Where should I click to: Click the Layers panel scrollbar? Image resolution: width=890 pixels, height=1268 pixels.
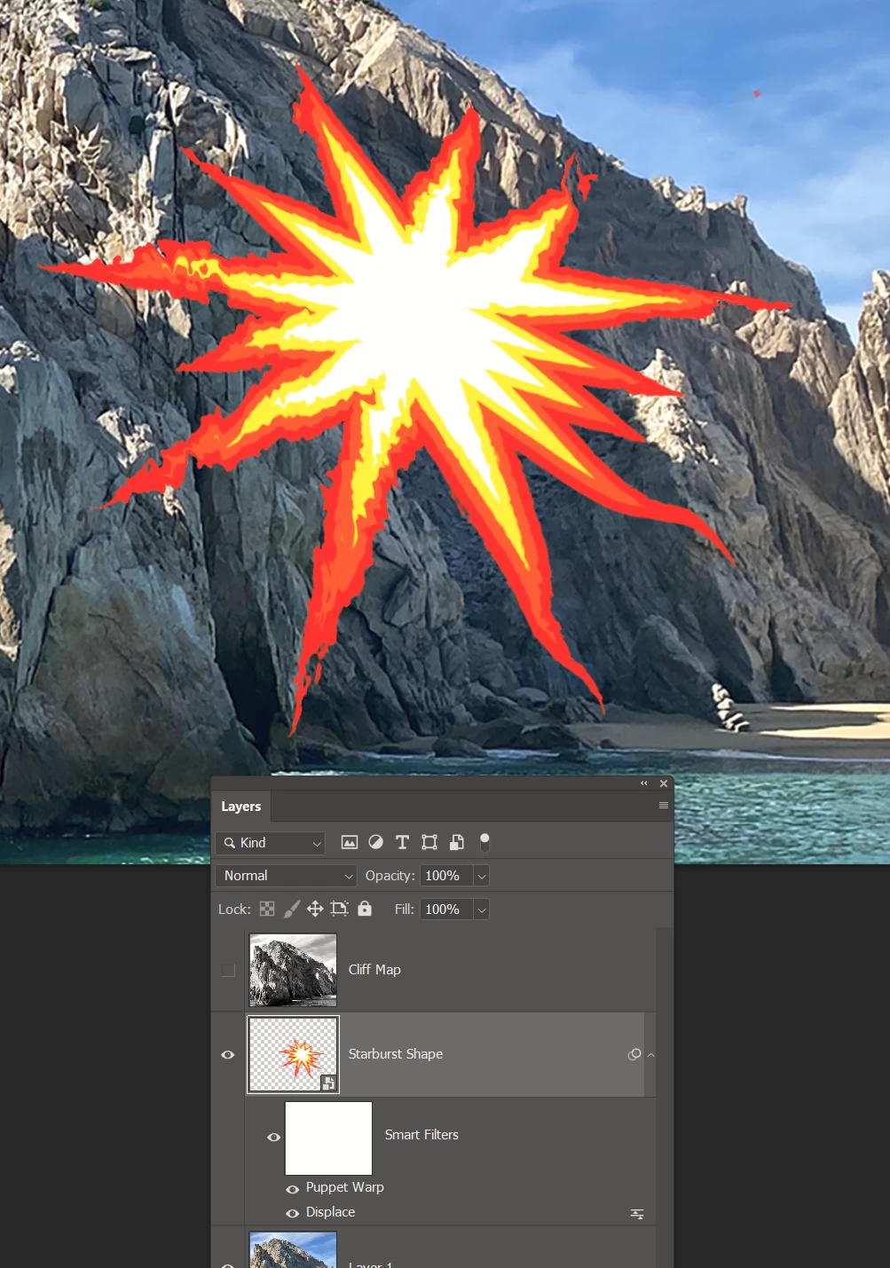665,1098
